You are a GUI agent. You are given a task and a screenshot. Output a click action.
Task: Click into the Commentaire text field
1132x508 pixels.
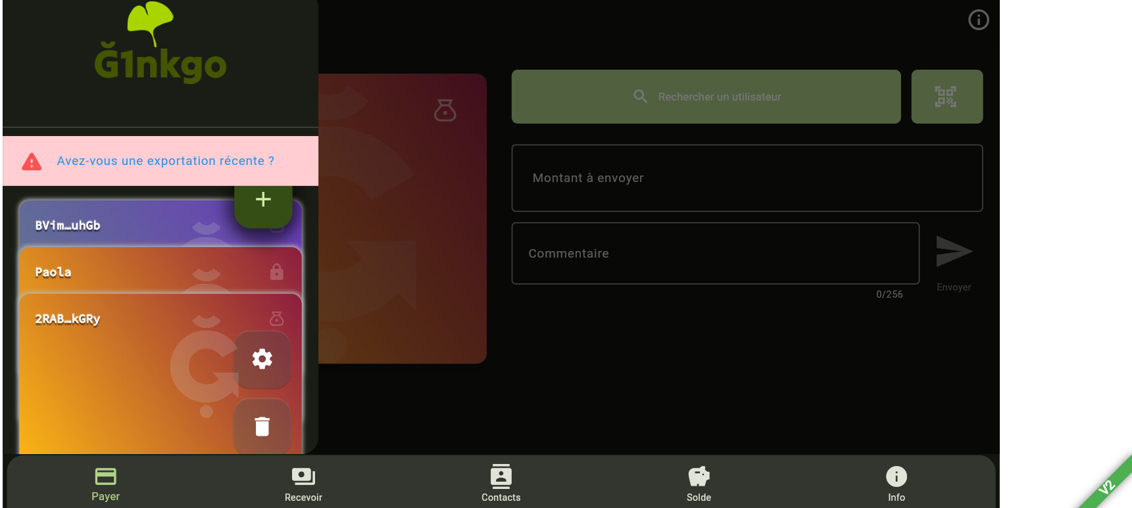point(715,254)
